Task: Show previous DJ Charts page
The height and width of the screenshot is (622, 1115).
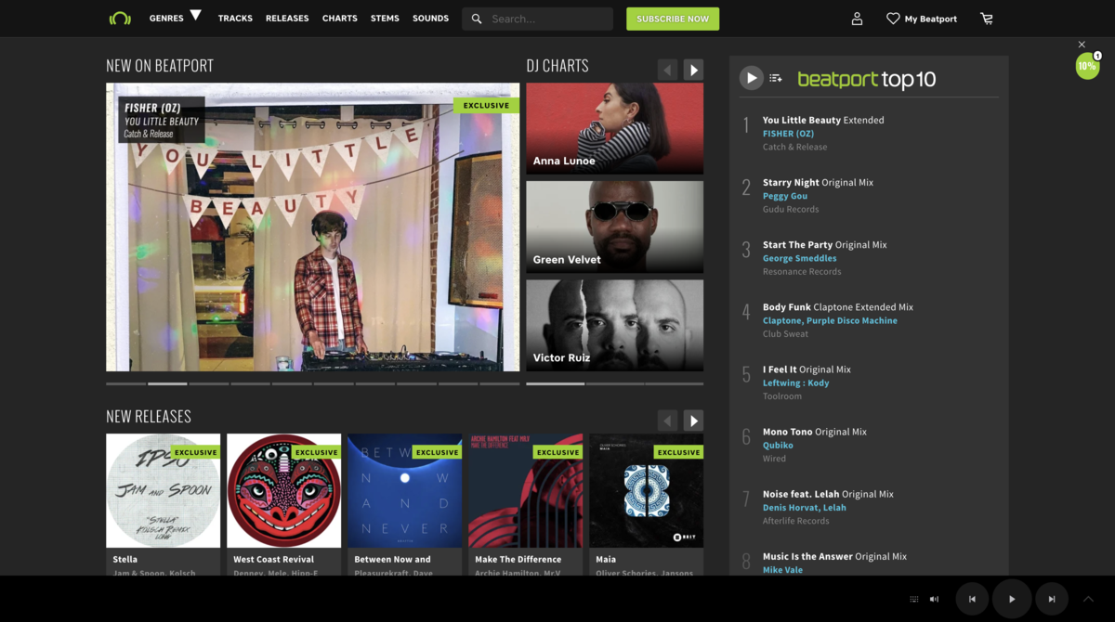Action: (667, 70)
